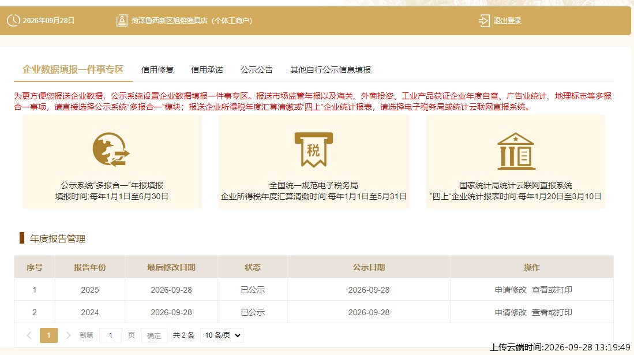634x355 pixels.
Task: Click report year cell 2024
Action: [x=90, y=312]
